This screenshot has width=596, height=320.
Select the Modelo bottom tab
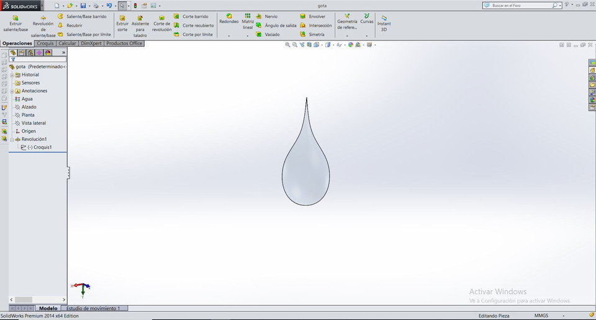[48, 308]
